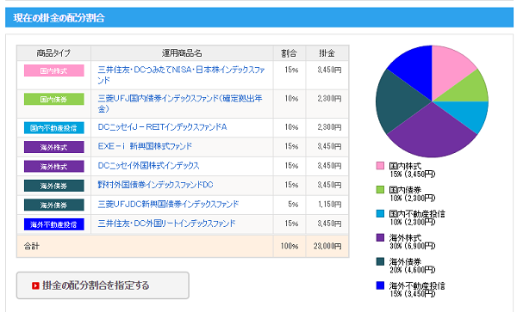This screenshot has width=517, height=312.
Task: Click light blue 国内不動産投信 legend swatch
Action: tap(380, 213)
